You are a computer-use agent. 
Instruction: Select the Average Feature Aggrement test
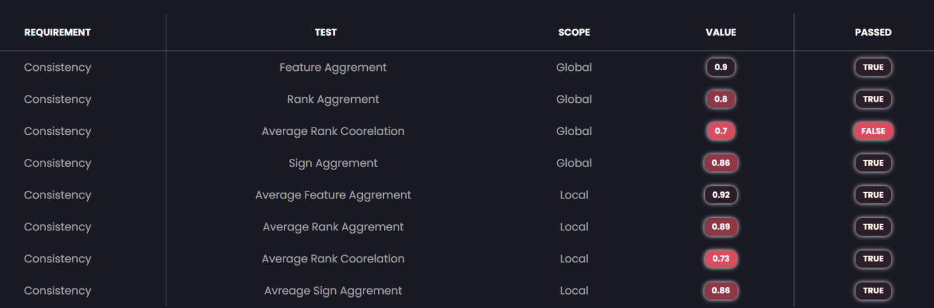(x=333, y=195)
